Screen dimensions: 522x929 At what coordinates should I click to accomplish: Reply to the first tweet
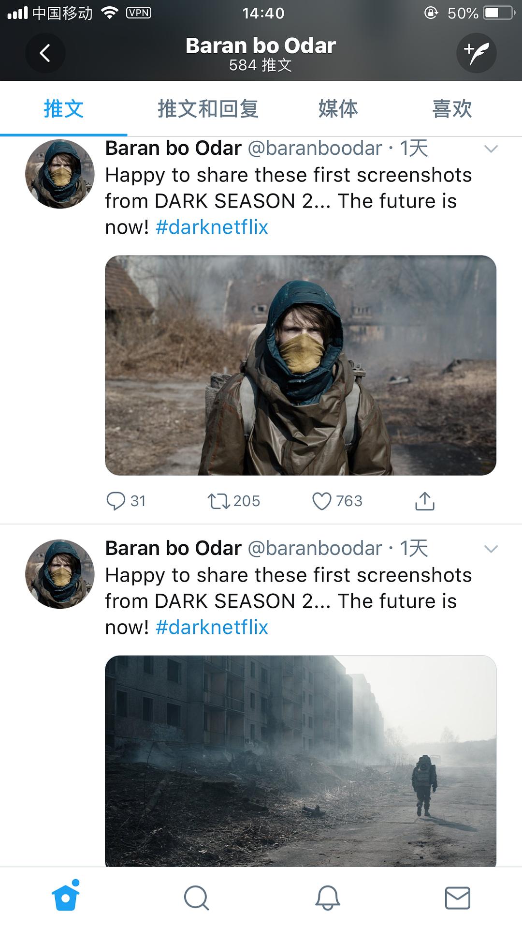click(x=116, y=501)
